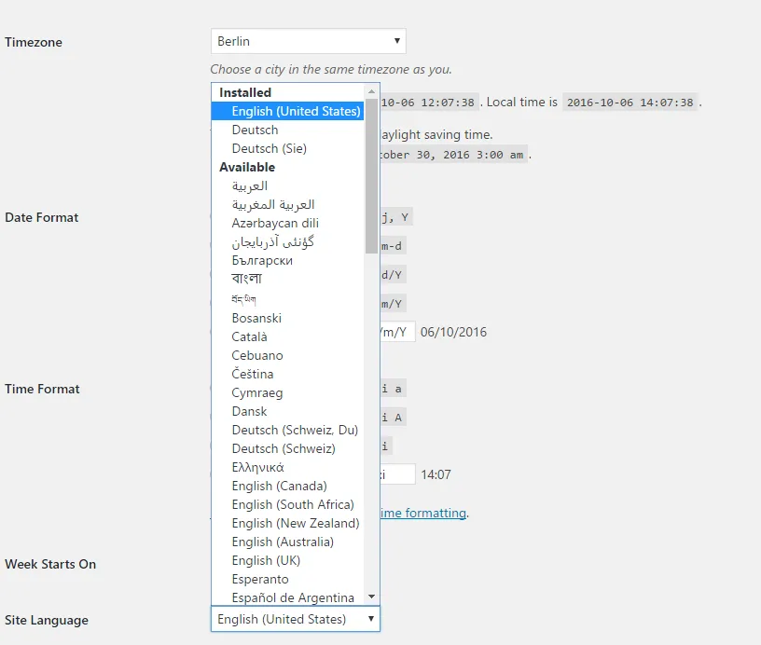Select the Moroccan Arabic العربية المغربية option
Viewport: 761px width, 645px height.
(x=287, y=205)
